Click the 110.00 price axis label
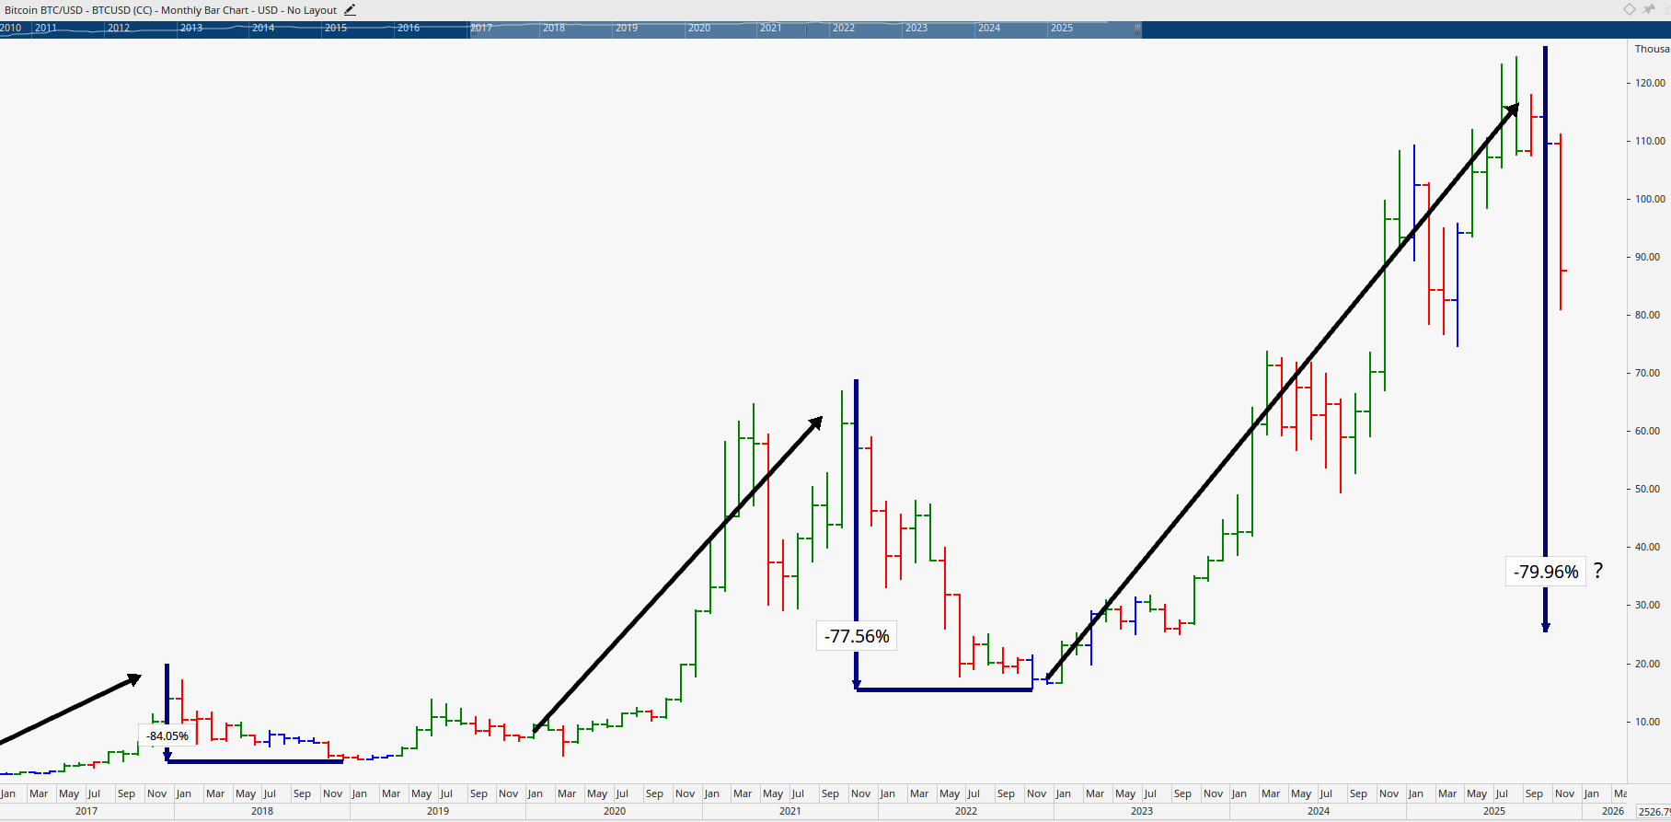This screenshot has width=1671, height=822. point(1650,141)
